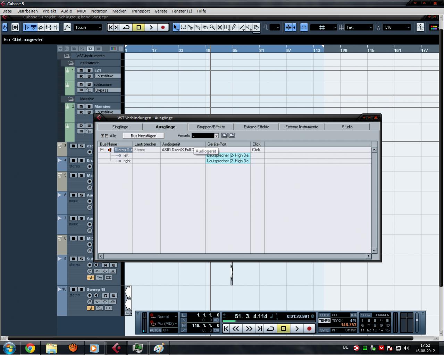Collapse the VST-Instrumente folder
Viewport: 444px width, 355px height.
[x=67, y=56]
